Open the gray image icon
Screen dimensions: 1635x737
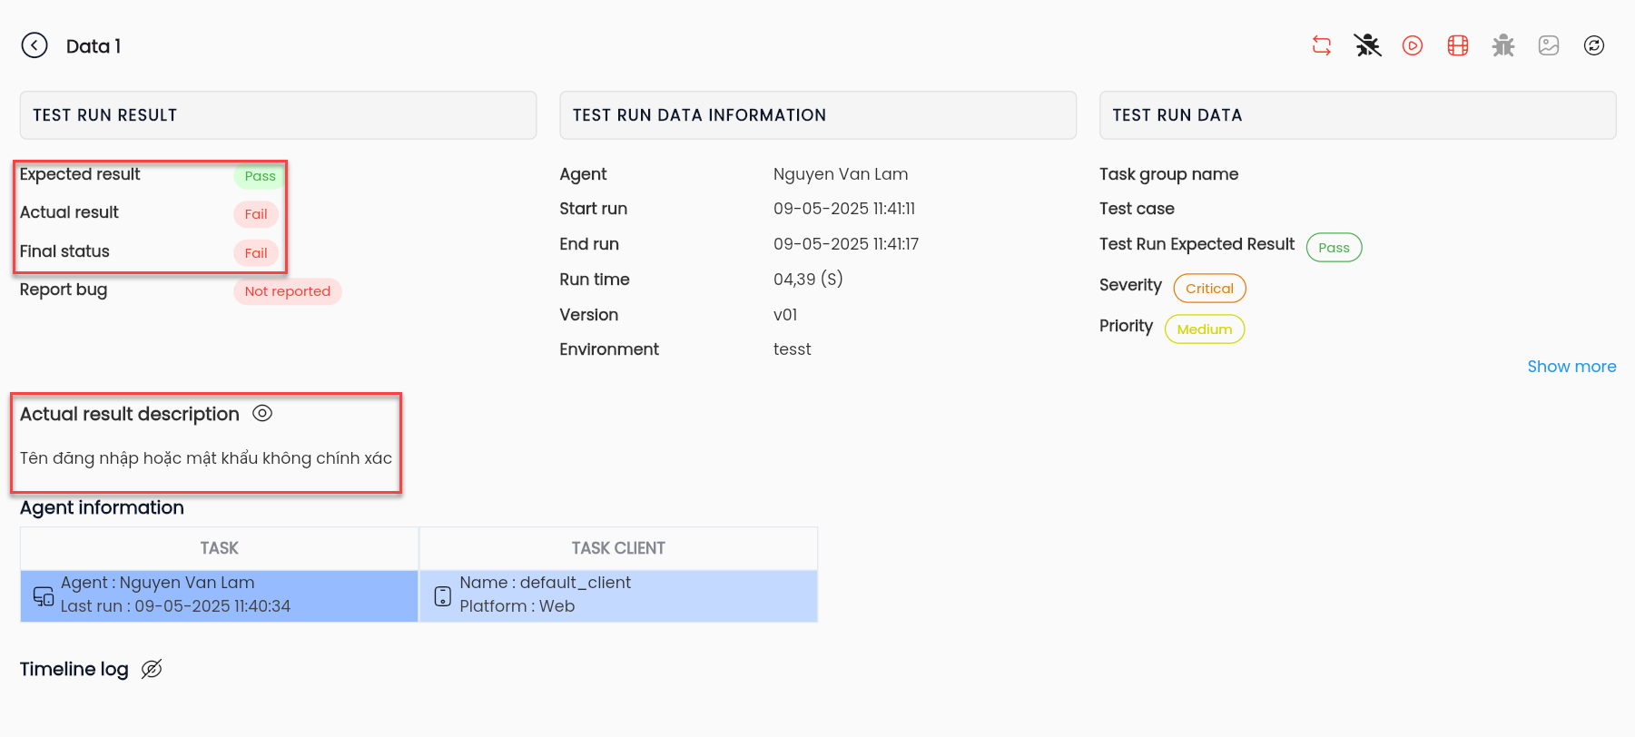point(1549,45)
